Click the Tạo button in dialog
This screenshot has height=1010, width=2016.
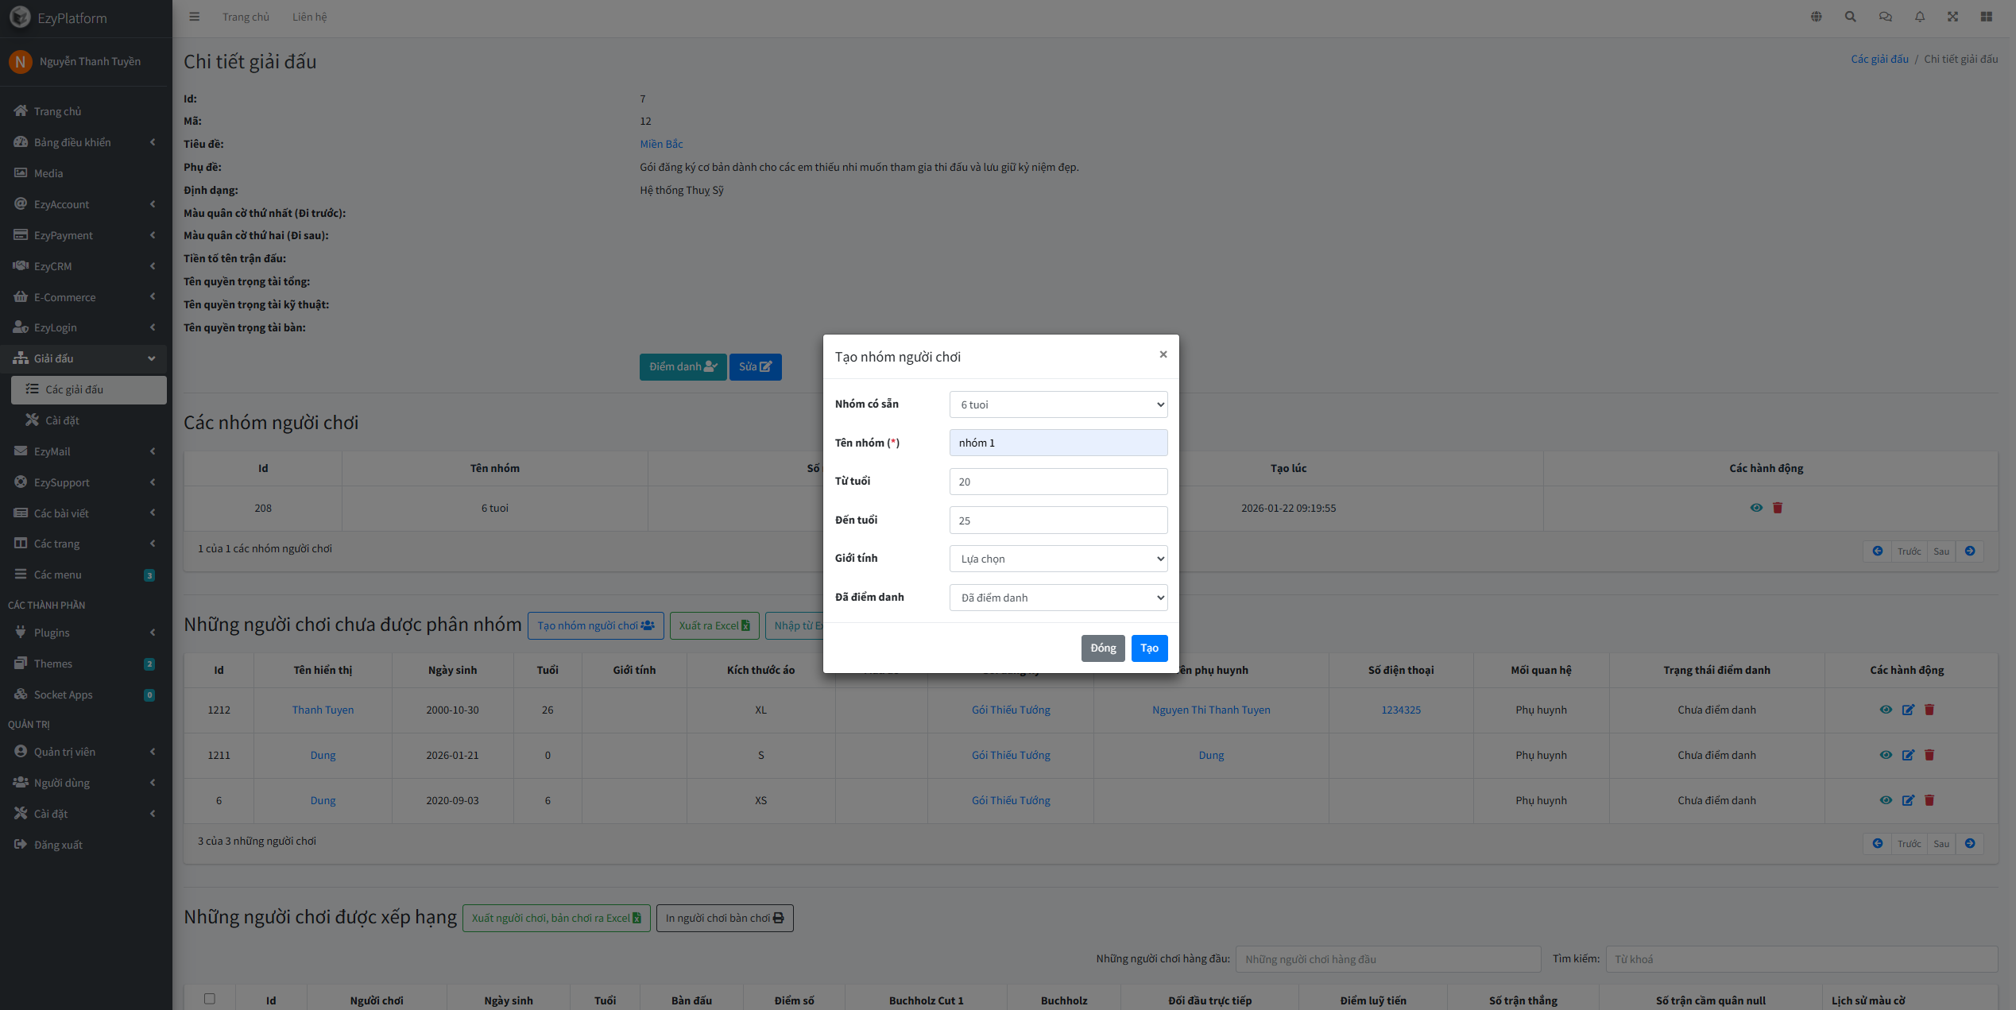(x=1149, y=648)
